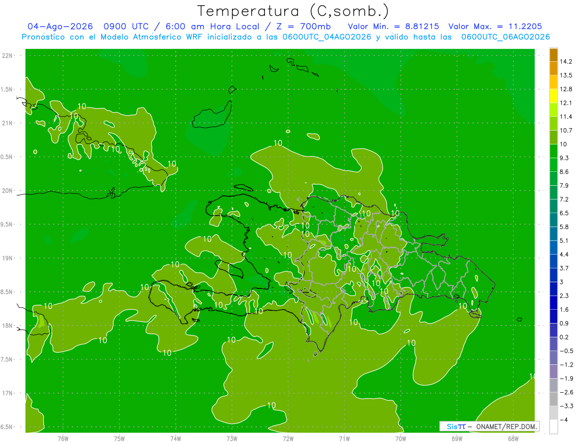Click the '17N' latitude axis label

coord(8,393)
